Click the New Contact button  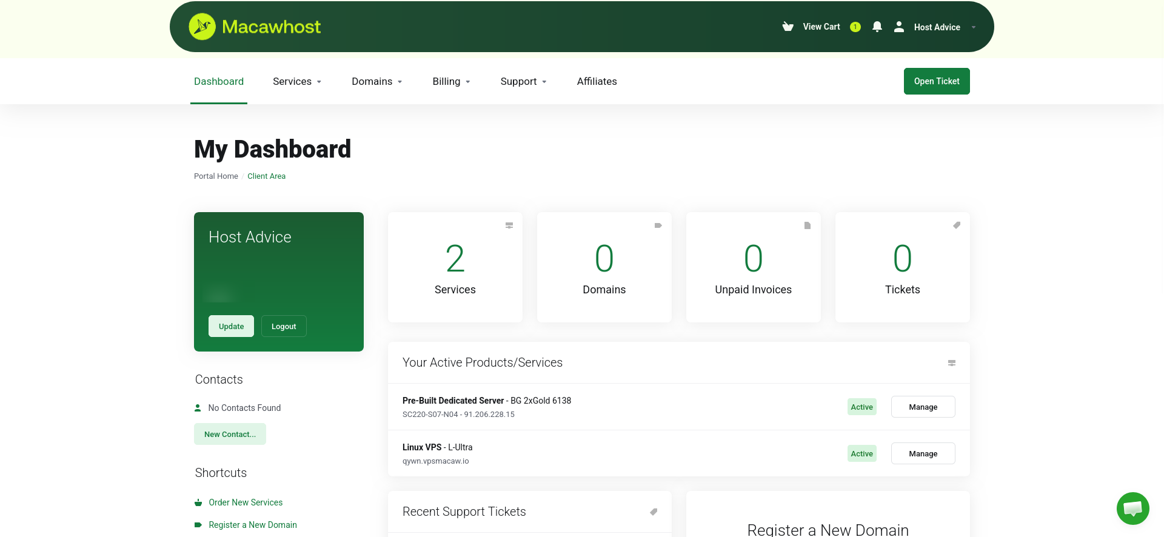230,434
